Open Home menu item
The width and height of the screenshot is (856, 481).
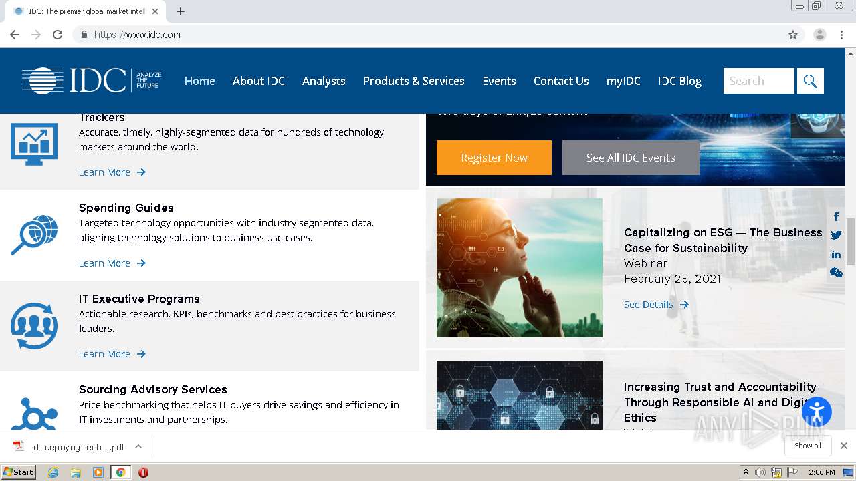click(200, 81)
